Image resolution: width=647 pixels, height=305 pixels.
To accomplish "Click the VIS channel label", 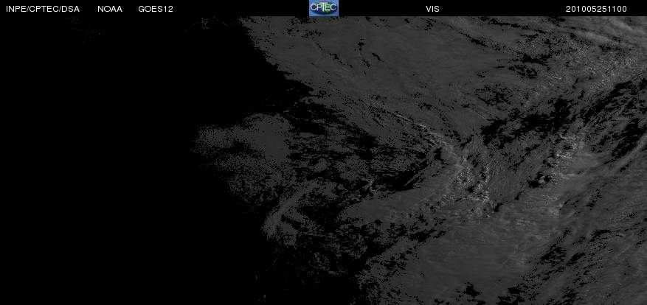I will tap(432, 9).
